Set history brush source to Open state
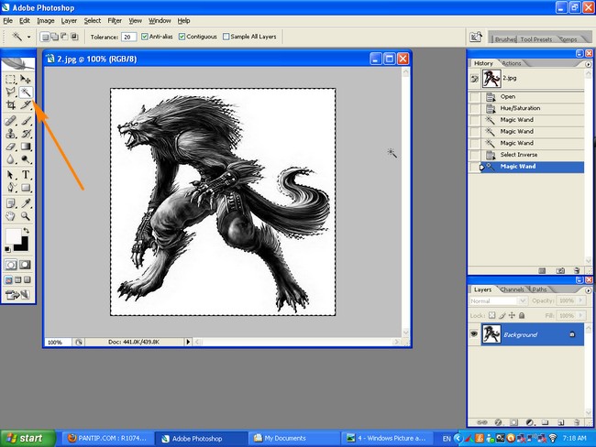This screenshot has height=447, width=596. (475, 96)
